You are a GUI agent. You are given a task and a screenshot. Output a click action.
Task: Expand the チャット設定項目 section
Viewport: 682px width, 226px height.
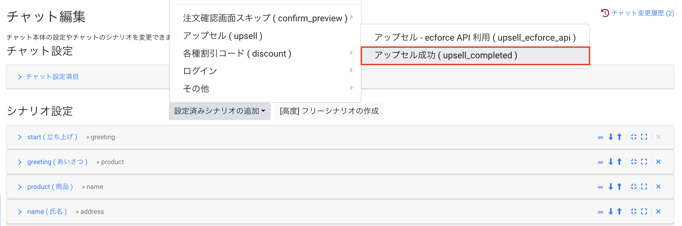point(52,77)
